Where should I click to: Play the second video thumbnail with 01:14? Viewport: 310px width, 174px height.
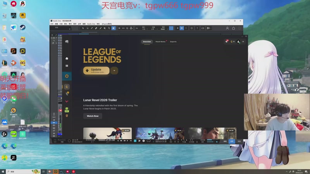click(x=160, y=133)
